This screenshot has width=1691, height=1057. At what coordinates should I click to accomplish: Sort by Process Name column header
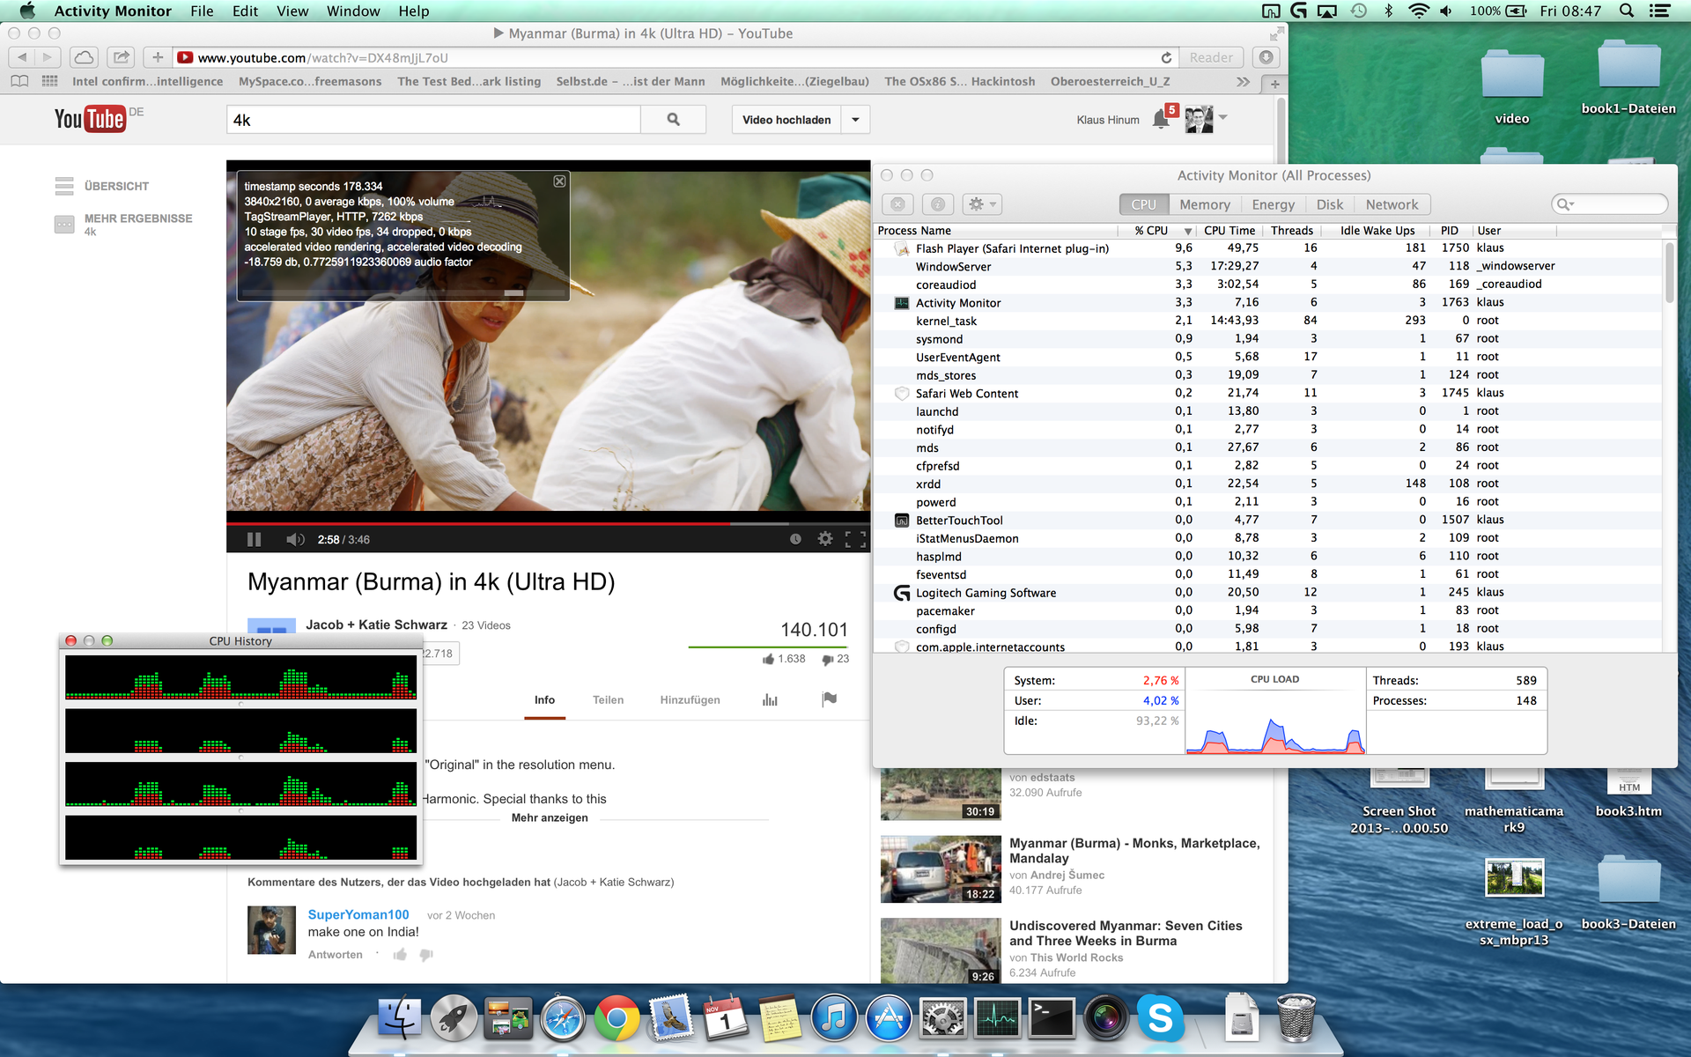pos(995,231)
